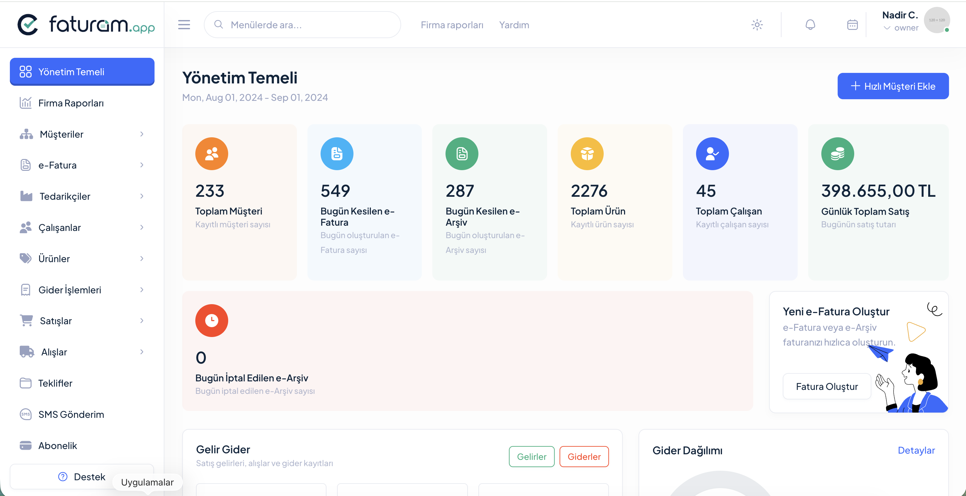This screenshot has height=496, width=966.
Task: Click the Nadir C. user name
Action: pos(900,15)
